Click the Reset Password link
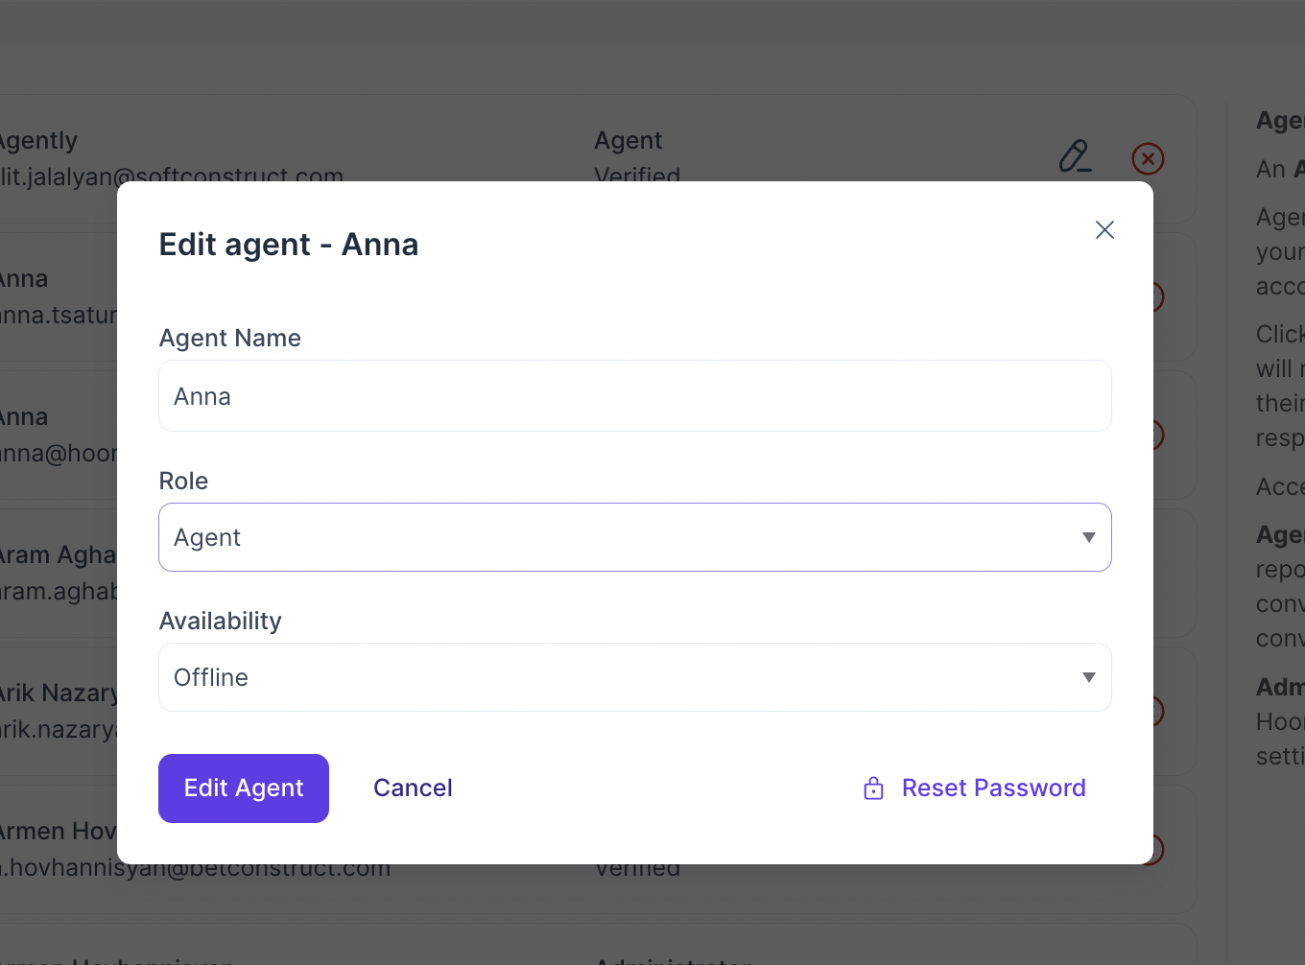This screenshot has width=1305, height=965. (x=974, y=788)
